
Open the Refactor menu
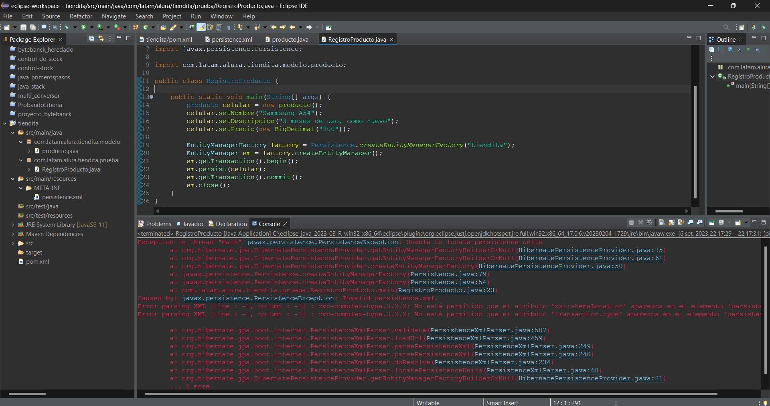[x=81, y=16]
